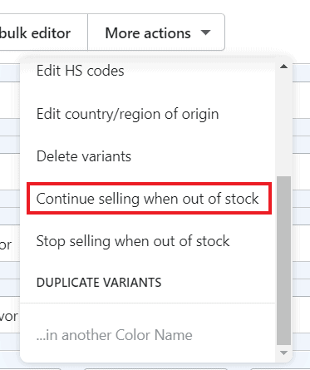Click the red highlighted menu entry

coord(149,198)
